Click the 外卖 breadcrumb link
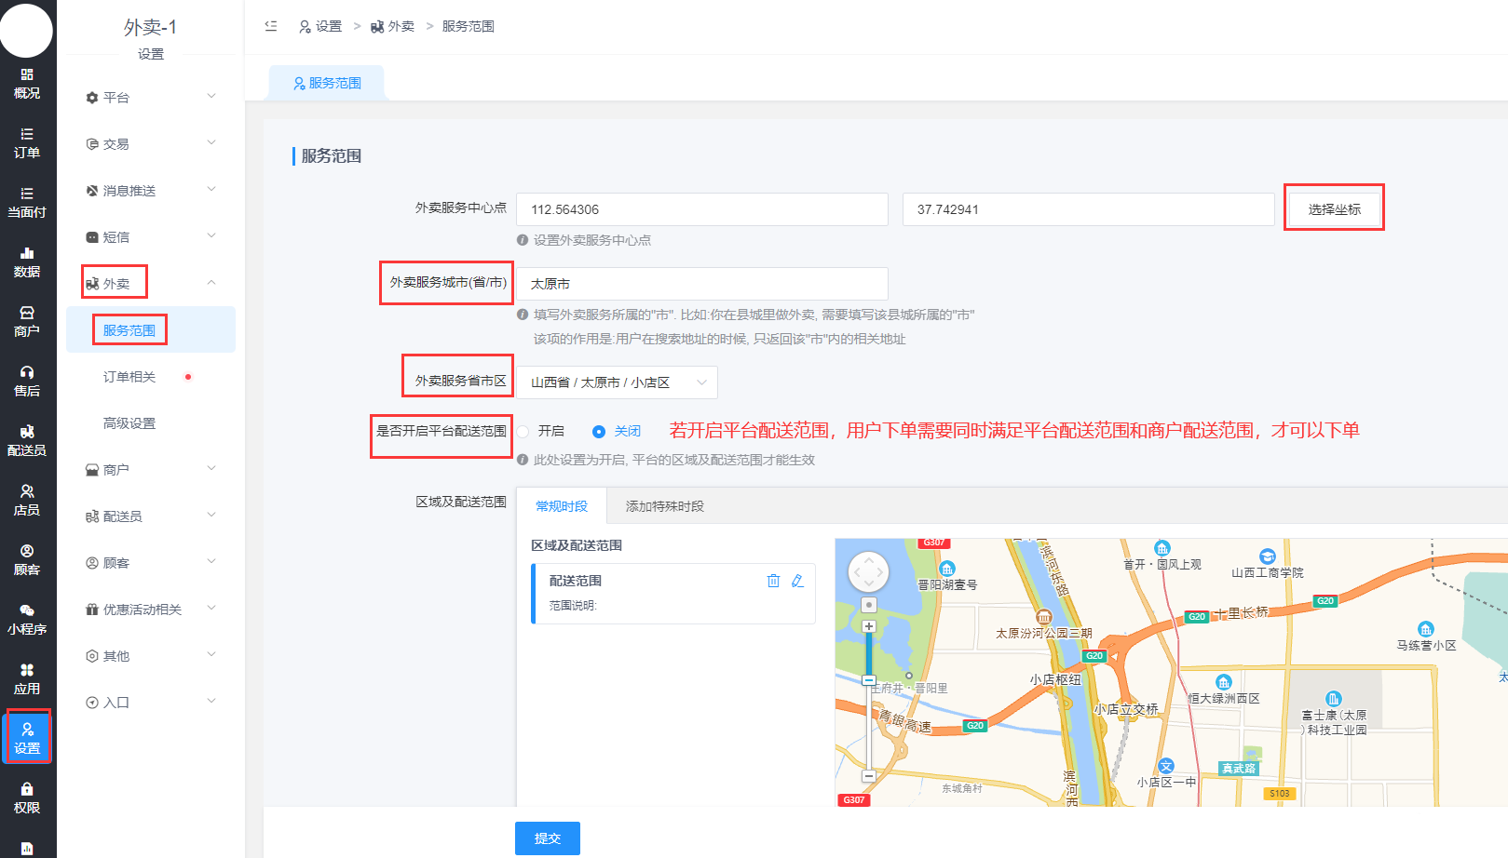 392,26
